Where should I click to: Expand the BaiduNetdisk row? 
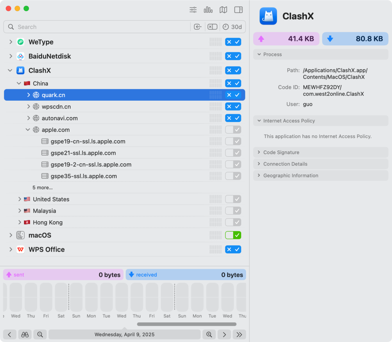[x=11, y=56]
